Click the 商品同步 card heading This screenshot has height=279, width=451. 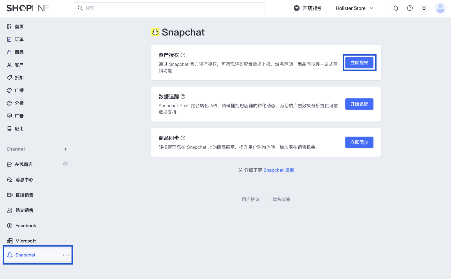169,138
